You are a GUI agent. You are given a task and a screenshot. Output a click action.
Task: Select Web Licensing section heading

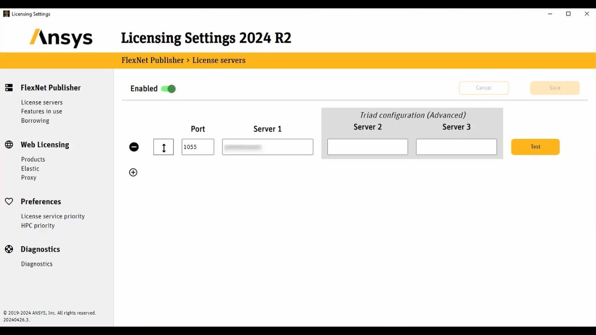(x=45, y=145)
